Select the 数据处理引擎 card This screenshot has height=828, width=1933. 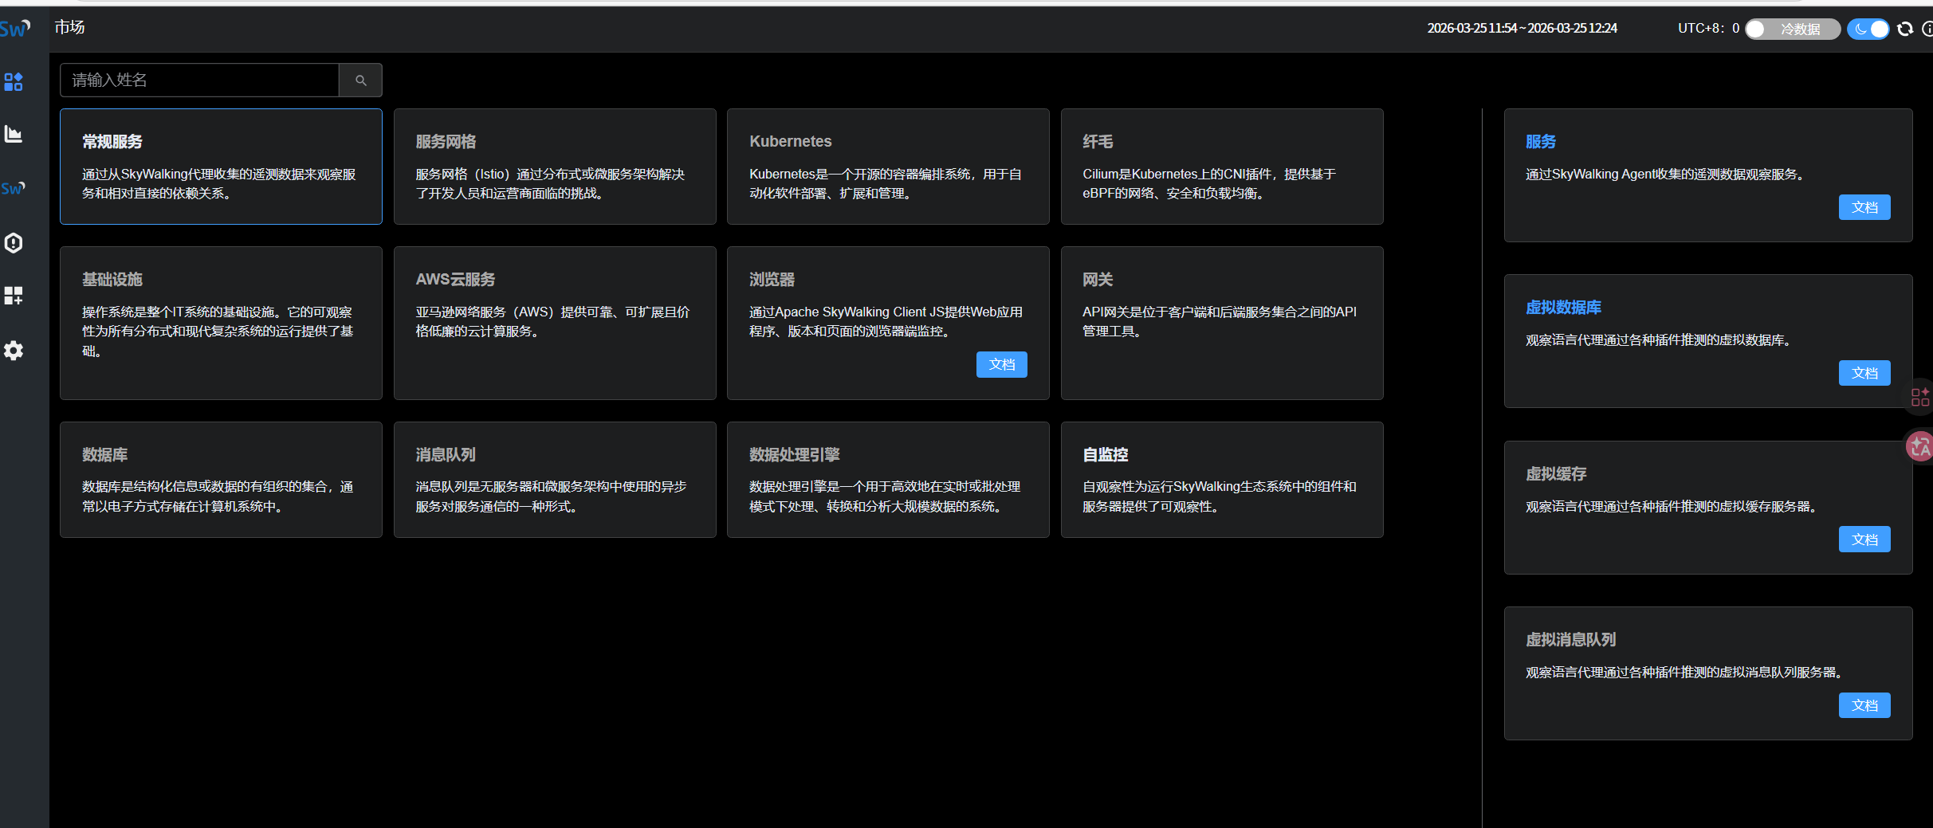888,480
